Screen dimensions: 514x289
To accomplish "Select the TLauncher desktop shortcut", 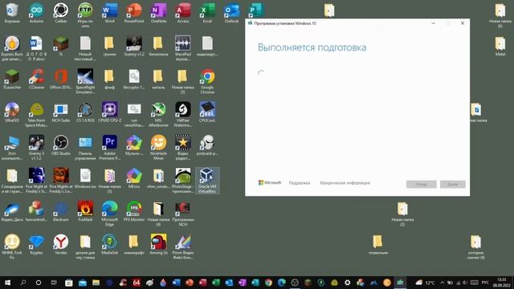I will pos(12,79).
